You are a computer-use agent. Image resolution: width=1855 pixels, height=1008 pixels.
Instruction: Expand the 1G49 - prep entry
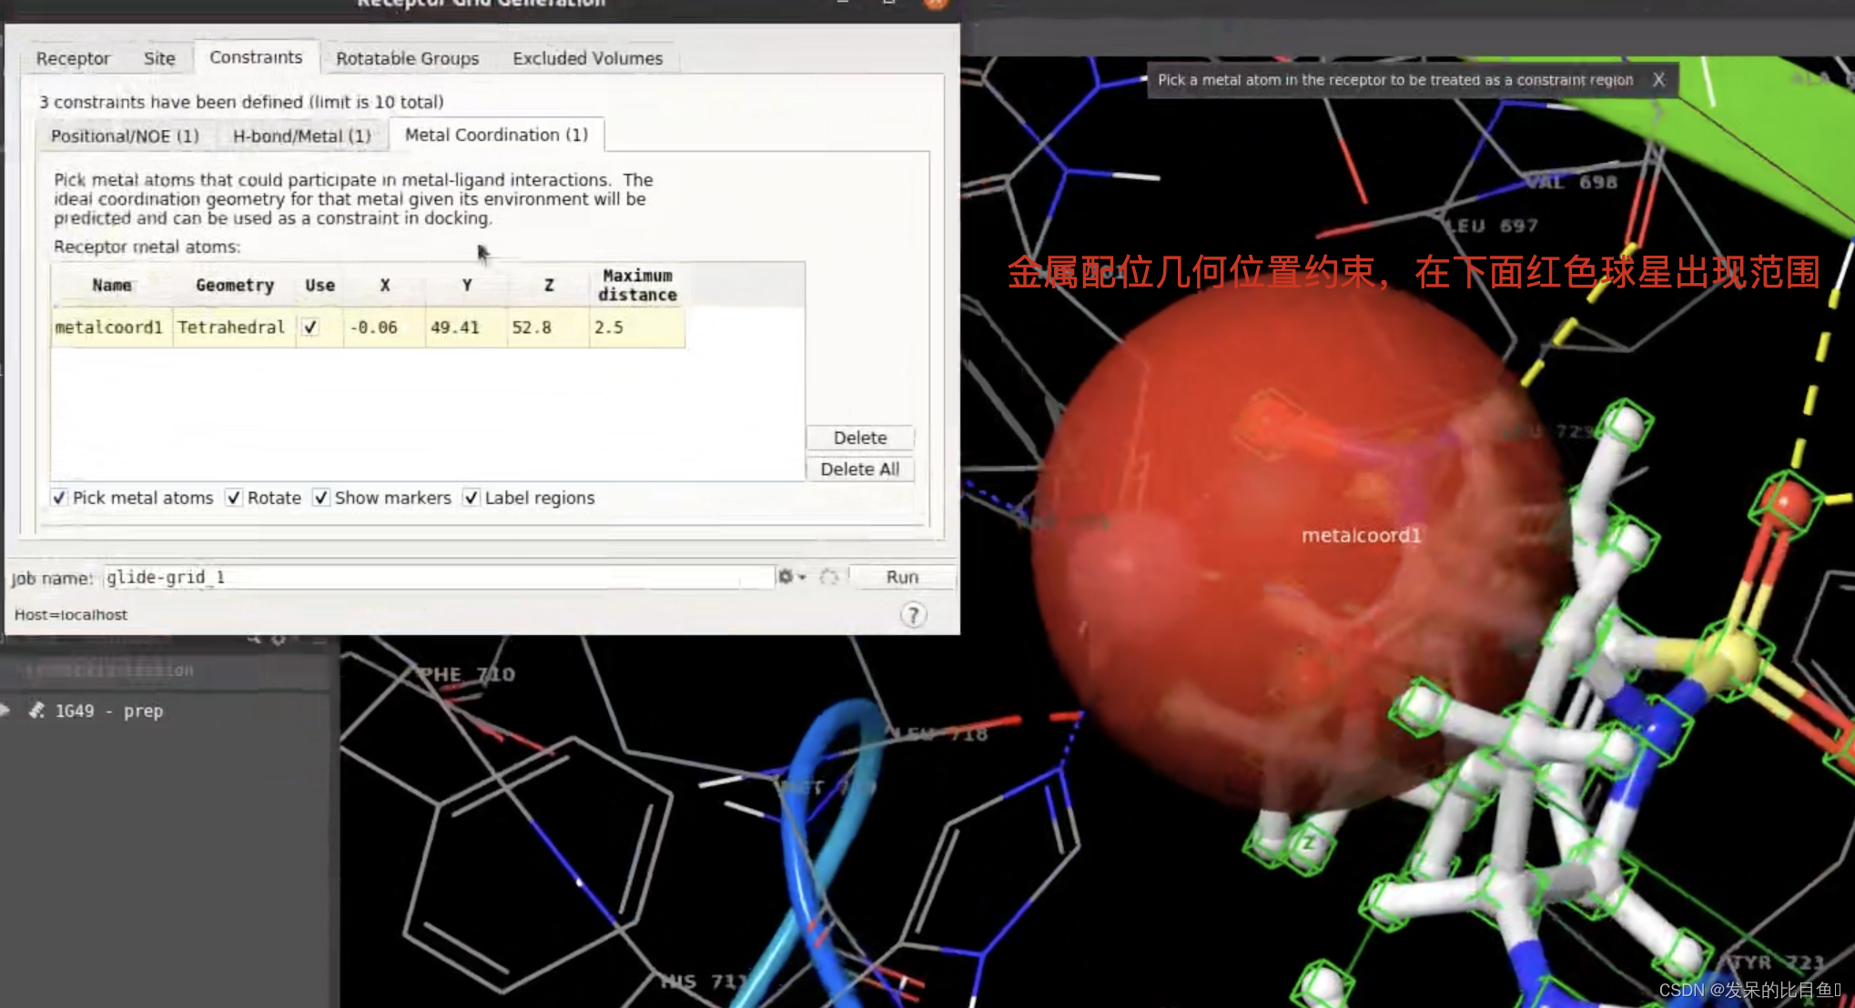(x=5, y=711)
